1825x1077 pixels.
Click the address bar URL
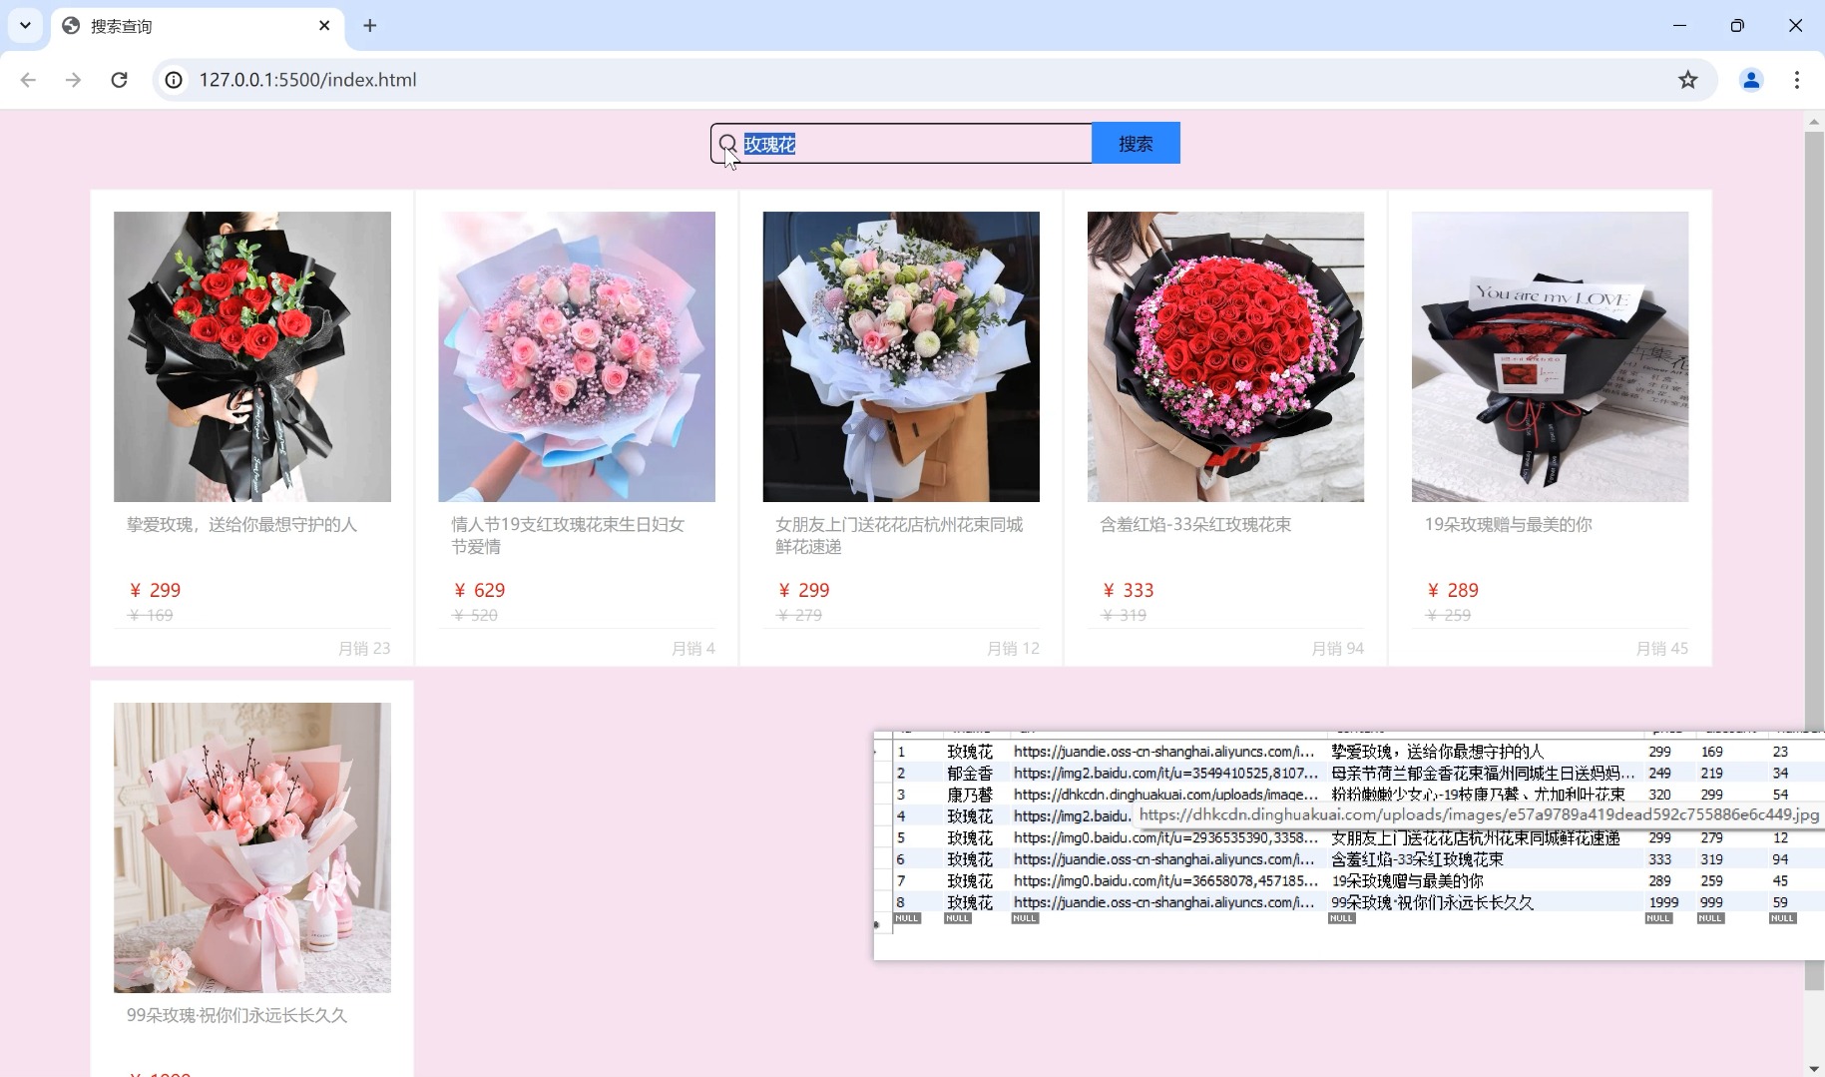click(307, 80)
